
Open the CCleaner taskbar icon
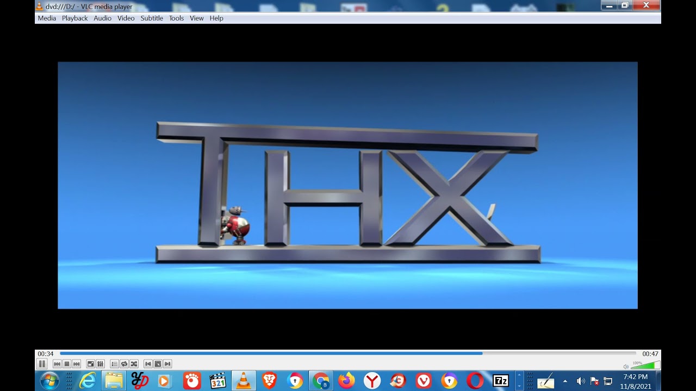[398, 381]
